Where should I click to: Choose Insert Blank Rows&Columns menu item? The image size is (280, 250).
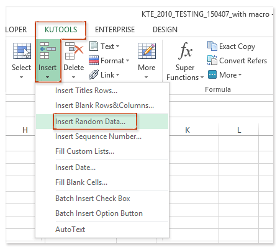point(102,105)
